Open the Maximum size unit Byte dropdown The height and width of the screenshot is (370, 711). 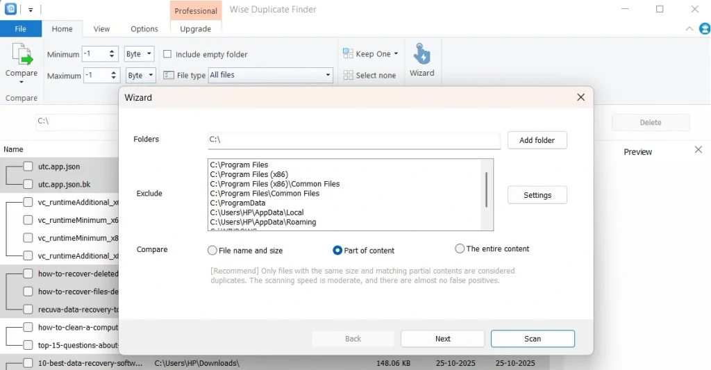[x=141, y=75]
